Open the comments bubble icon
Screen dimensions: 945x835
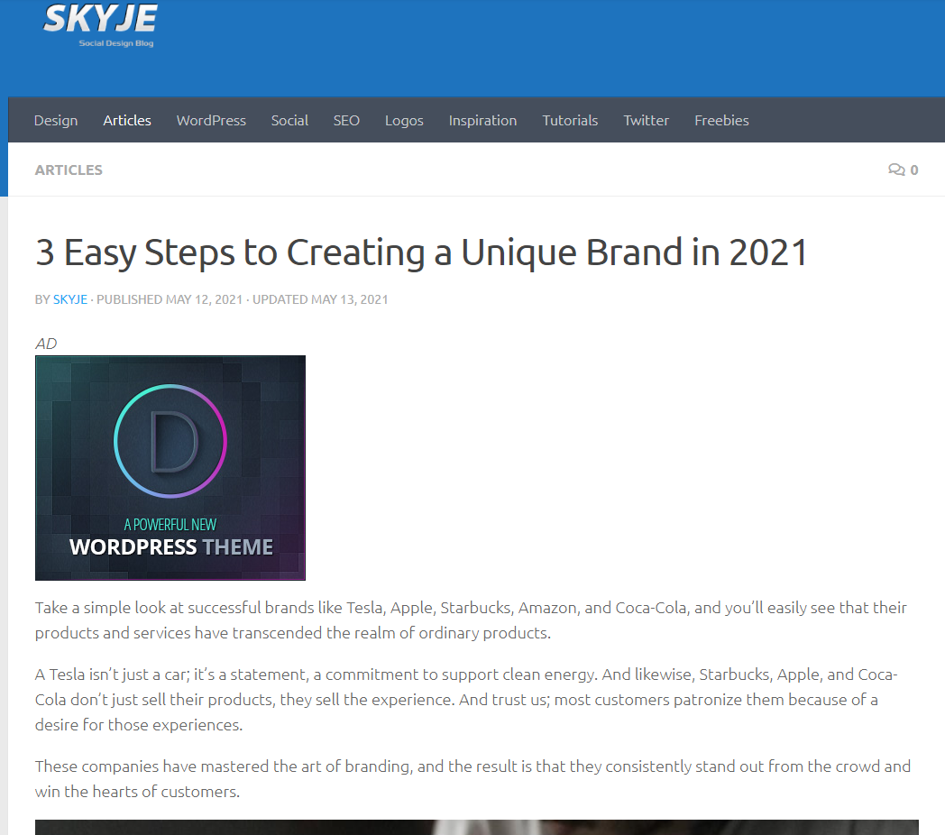pyautogui.click(x=896, y=170)
